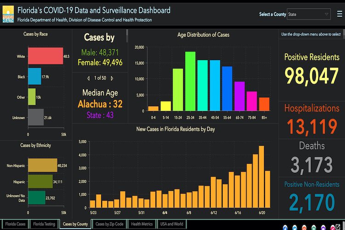The height and width of the screenshot is (230, 345).
Task: Open Cases by Zip Code tab
Action: click(109, 224)
